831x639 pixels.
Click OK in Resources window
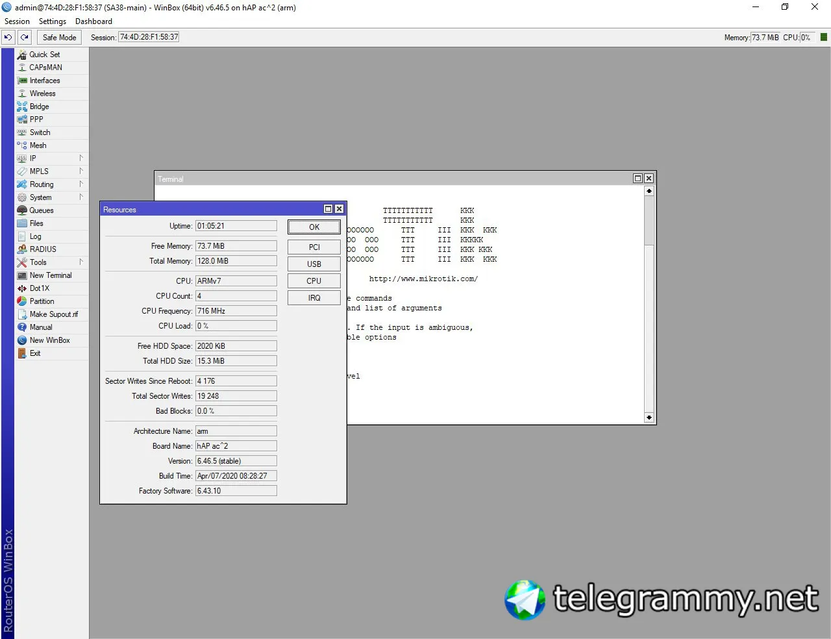click(x=314, y=227)
